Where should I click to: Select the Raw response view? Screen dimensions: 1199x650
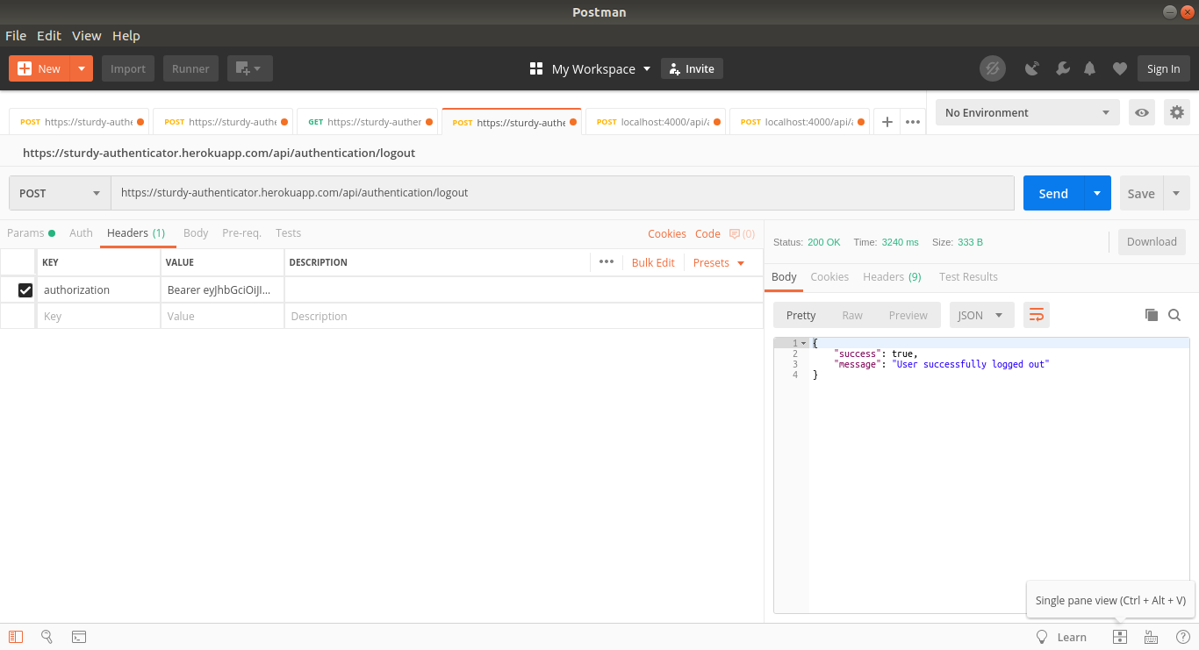pyautogui.click(x=852, y=315)
